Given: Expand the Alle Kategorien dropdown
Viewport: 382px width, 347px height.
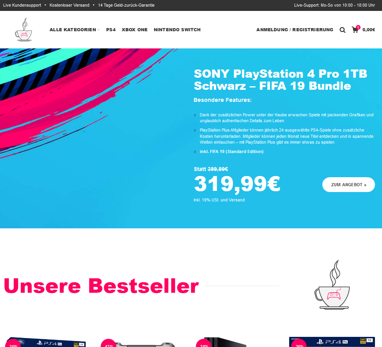Looking at the screenshot, I should pyautogui.click(x=75, y=30).
